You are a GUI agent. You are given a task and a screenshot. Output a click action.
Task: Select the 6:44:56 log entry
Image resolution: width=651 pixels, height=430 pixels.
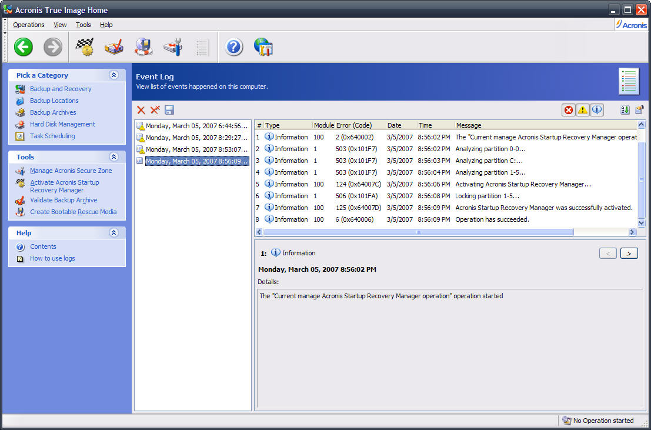pyautogui.click(x=193, y=126)
